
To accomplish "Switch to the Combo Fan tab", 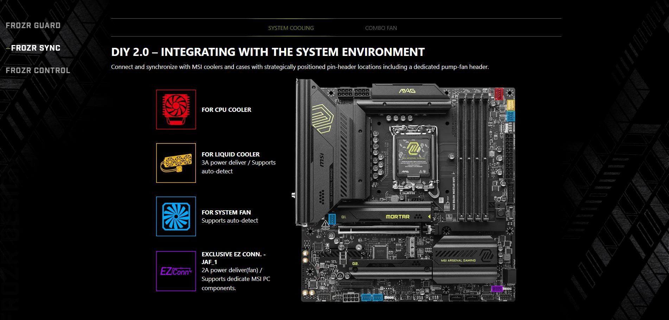I will [381, 28].
